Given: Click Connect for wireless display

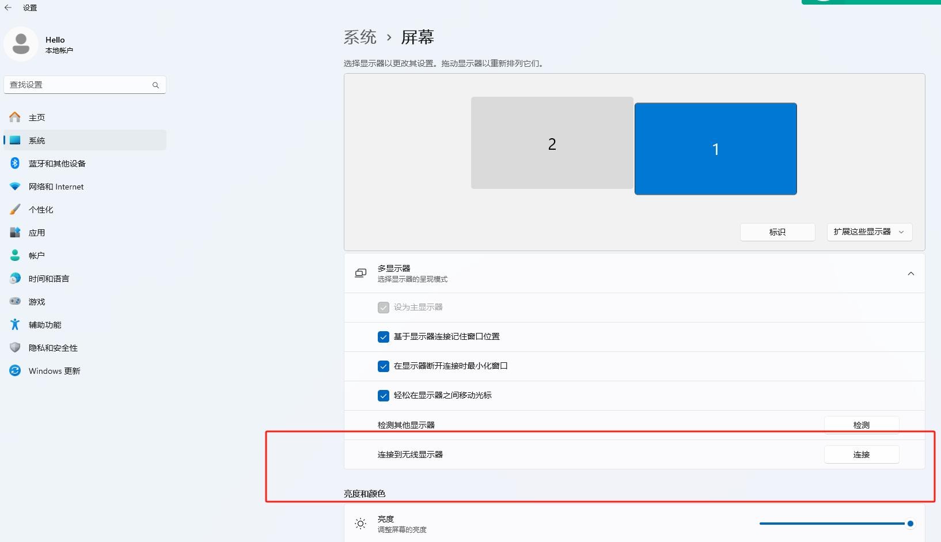Looking at the screenshot, I should [861, 454].
